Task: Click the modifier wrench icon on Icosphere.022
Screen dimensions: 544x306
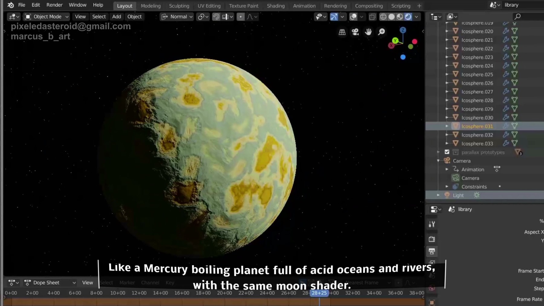Action: (x=506, y=48)
